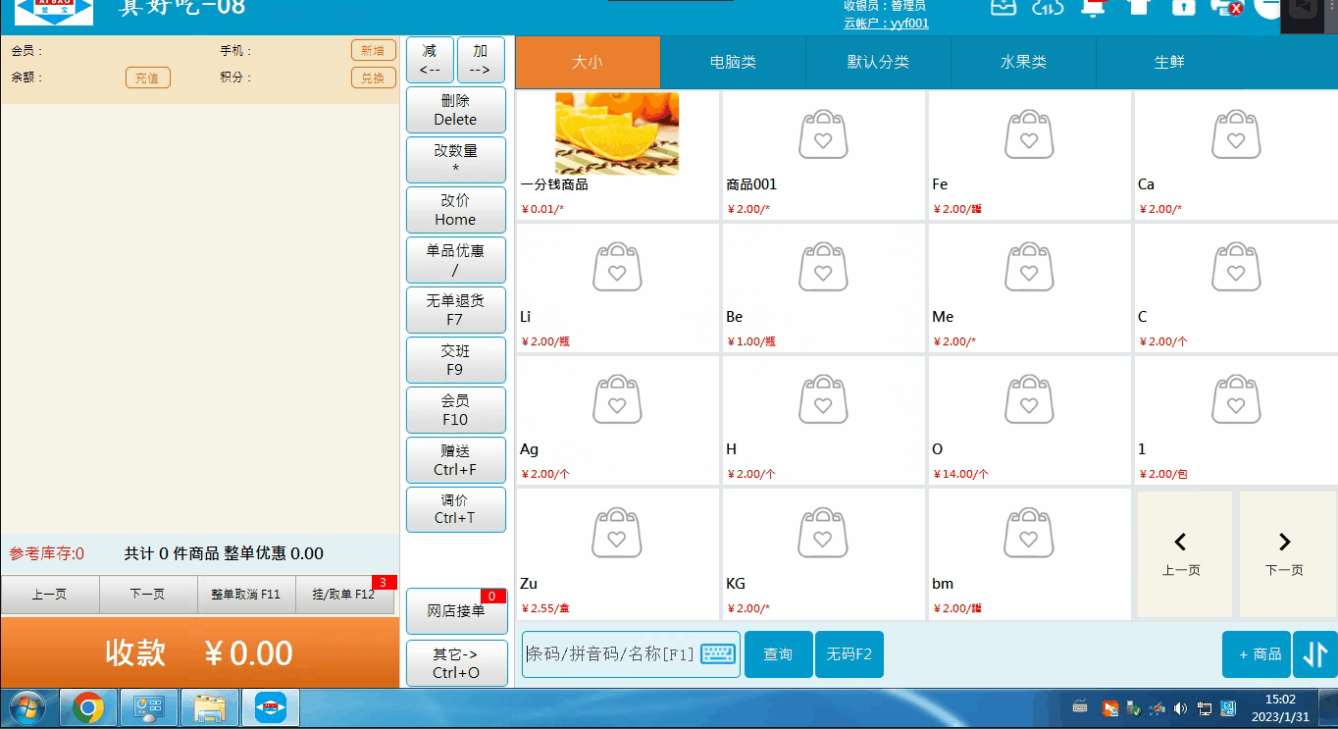Open the orange product image thumbnail
The width and height of the screenshot is (1338, 729).
[x=617, y=133]
